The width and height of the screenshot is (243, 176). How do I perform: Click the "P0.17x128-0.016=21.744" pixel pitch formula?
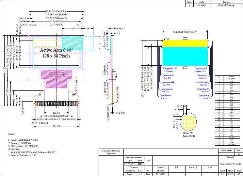(185, 32)
